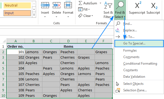Open Sort & Filter icon
This screenshot has width=164, height=99.
pos(108,5)
